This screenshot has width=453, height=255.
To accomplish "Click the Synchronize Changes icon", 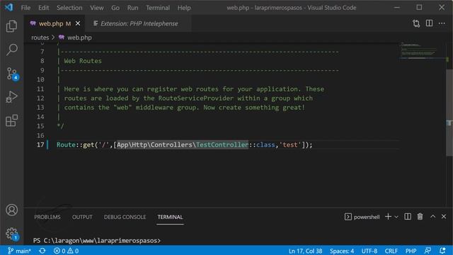I will point(42,251).
